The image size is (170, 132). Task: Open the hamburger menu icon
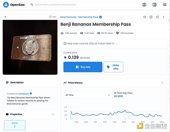165,5
